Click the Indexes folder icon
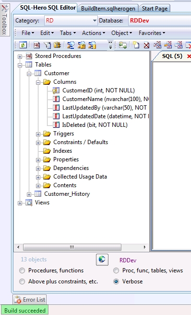The width and height of the screenshot is (191, 315). click(47, 151)
